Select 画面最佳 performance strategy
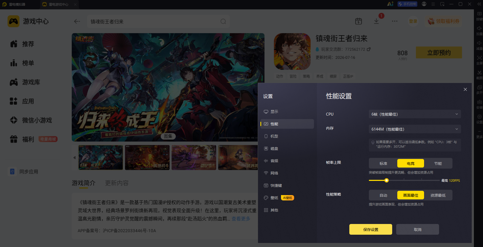The image size is (483, 247). pyautogui.click(x=411, y=195)
